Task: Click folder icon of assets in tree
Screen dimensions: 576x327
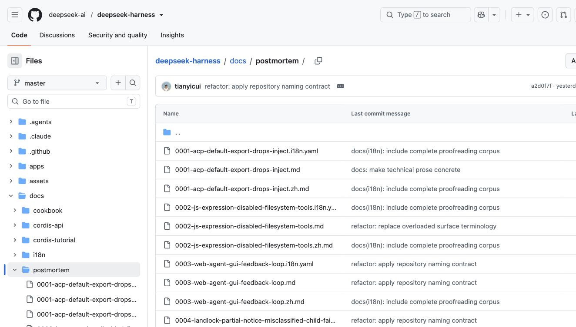Action: (x=22, y=181)
